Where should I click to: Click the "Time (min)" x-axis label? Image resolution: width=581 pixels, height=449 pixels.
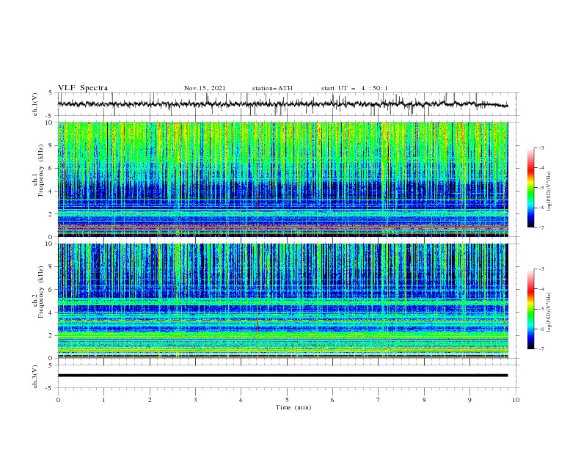click(293, 407)
